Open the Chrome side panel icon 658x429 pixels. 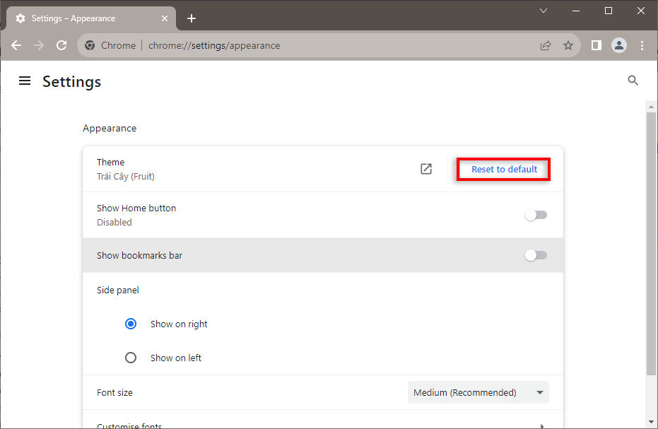(x=597, y=45)
